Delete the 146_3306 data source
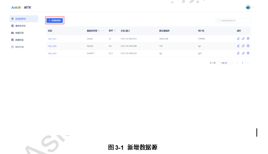The height and width of the screenshot is (154, 268). point(248,46)
